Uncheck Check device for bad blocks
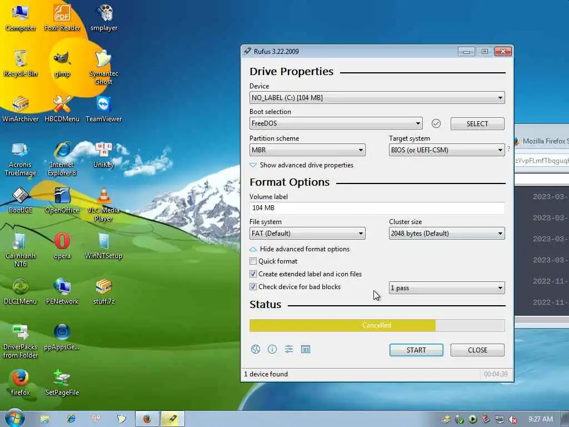Image resolution: width=569 pixels, height=427 pixels. (x=253, y=286)
